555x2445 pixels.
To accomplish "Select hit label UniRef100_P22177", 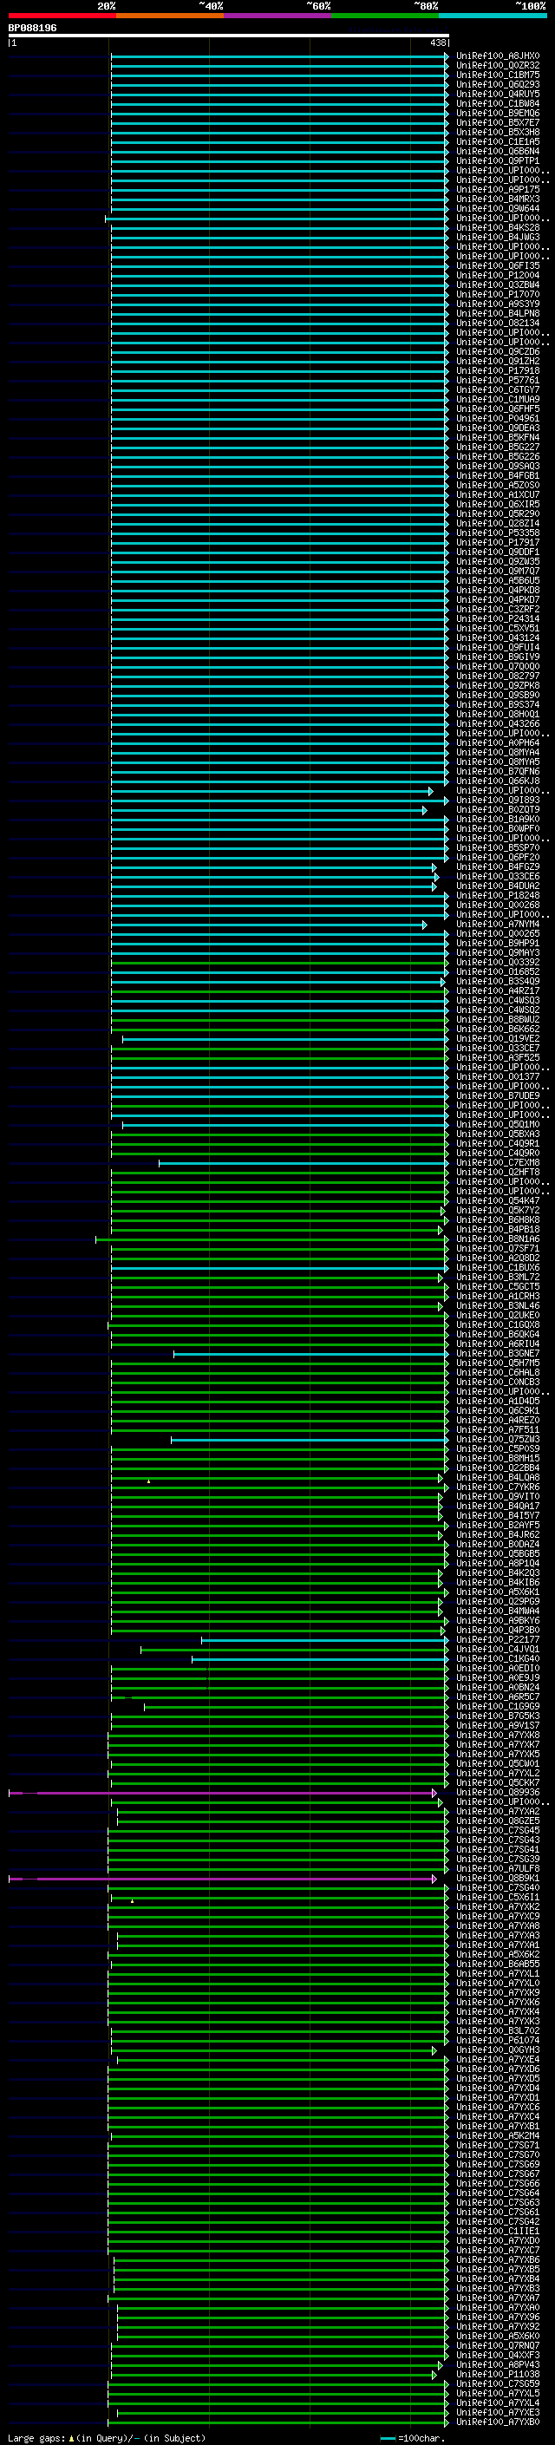I will (x=497, y=1640).
